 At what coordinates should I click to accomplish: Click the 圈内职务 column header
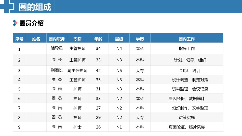point(57,39)
